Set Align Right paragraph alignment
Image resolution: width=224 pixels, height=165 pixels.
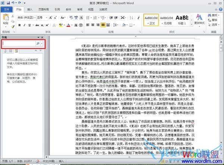coord(98,25)
